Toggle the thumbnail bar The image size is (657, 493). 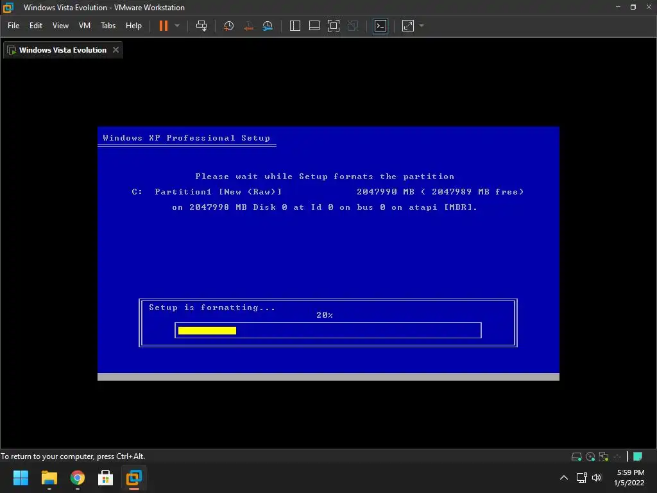coord(314,26)
